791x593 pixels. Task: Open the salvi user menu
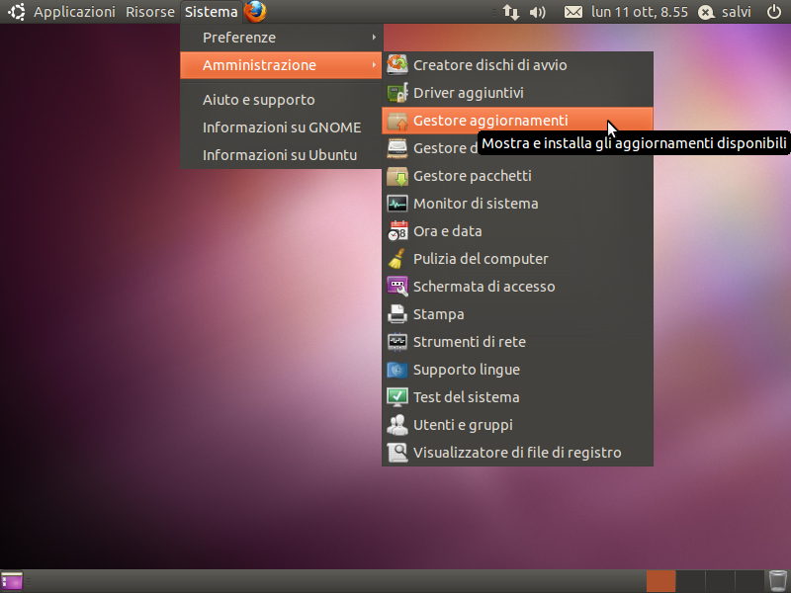725,12
